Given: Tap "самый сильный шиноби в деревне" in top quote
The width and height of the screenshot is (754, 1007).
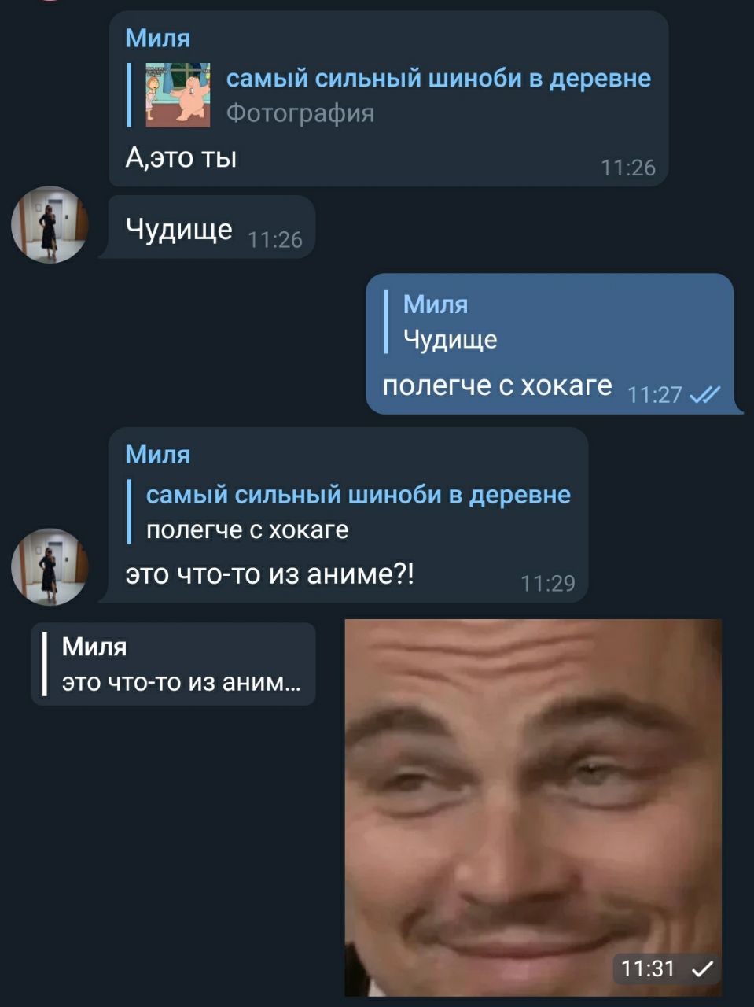Looking at the screenshot, I should 439,79.
